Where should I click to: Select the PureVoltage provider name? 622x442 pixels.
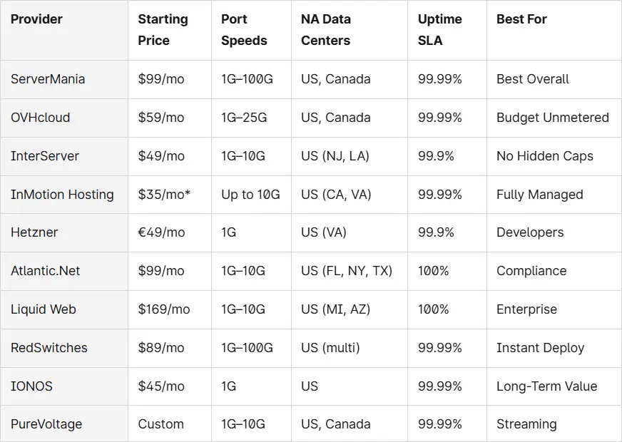click(x=46, y=424)
